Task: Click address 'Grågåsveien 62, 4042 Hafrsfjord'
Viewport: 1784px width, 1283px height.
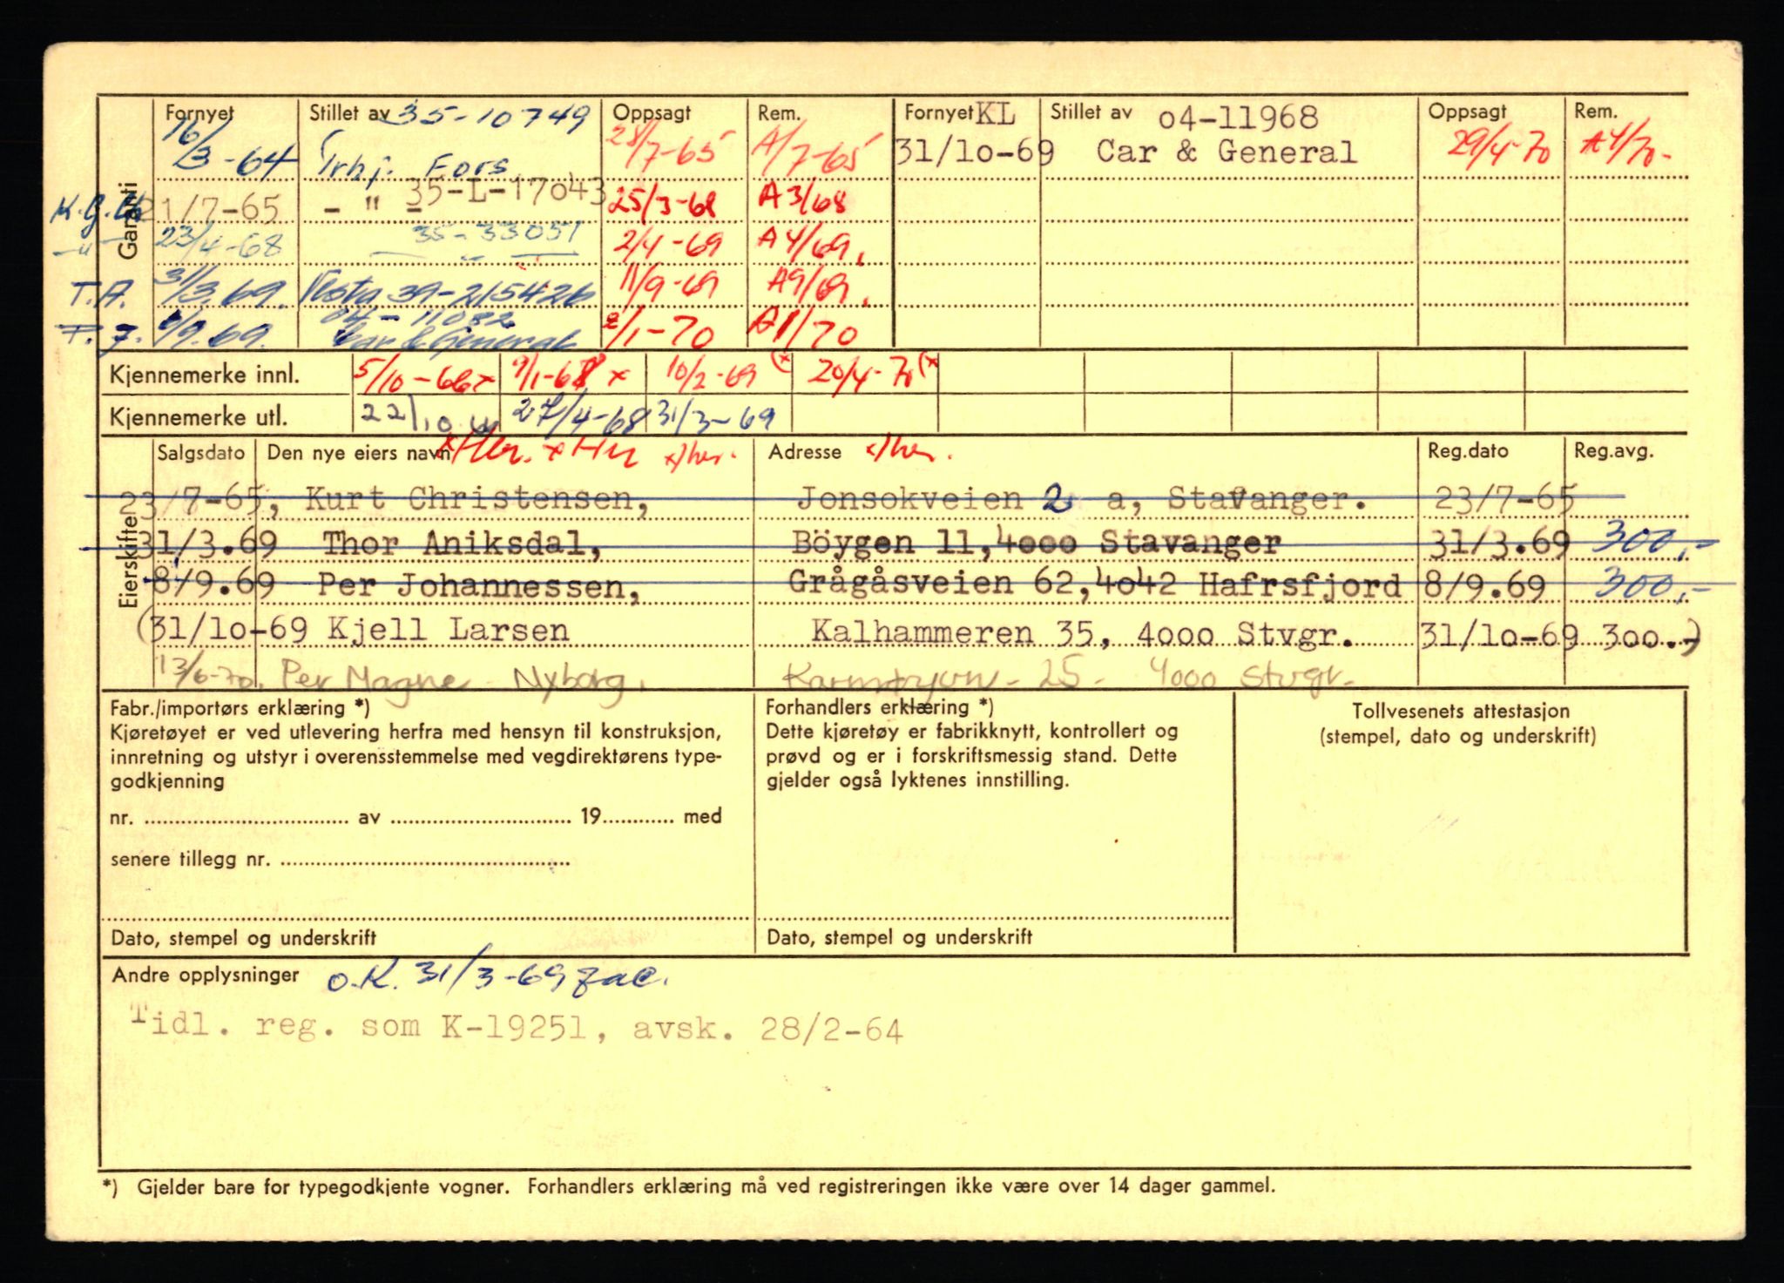Action: coord(1094,584)
